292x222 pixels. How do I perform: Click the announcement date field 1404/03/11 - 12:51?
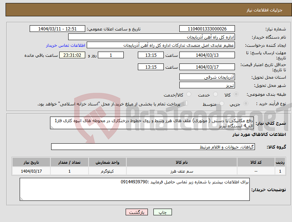click(57, 29)
